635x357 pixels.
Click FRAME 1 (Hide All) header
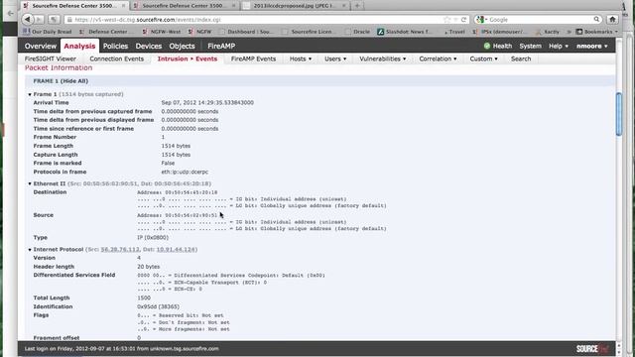pyautogui.click(x=61, y=81)
